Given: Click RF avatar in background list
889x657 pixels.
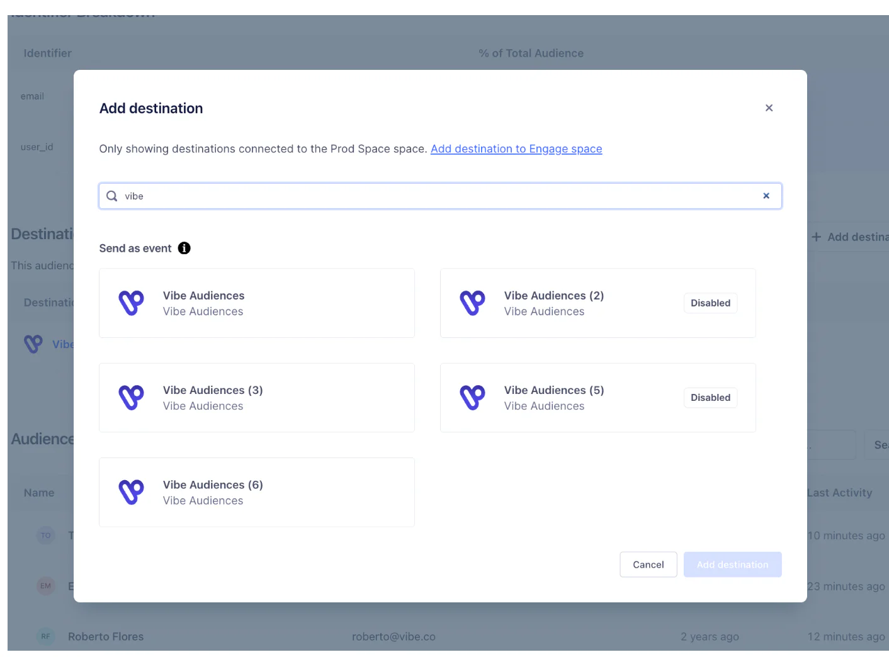Looking at the screenshot, I should tap(46, 636).
